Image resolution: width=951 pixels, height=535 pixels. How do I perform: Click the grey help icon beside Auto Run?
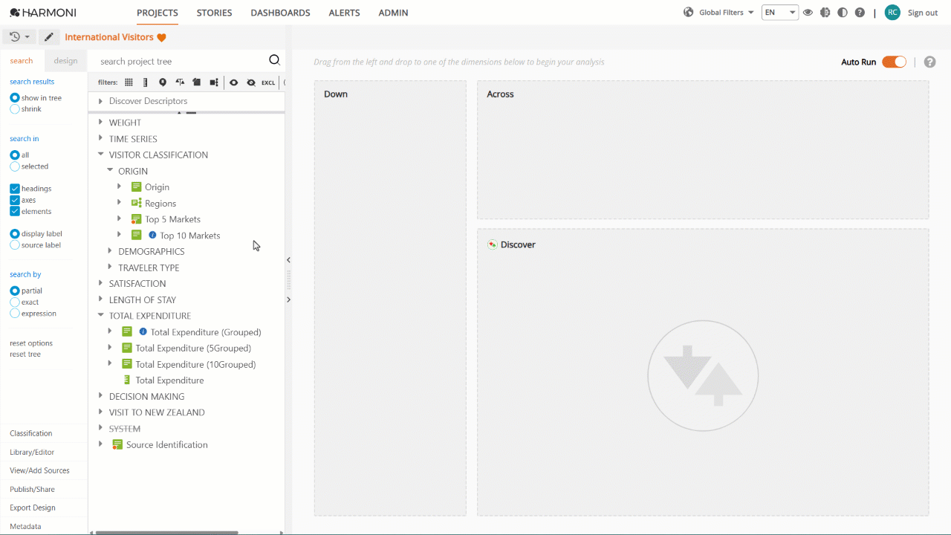[929, 62]
